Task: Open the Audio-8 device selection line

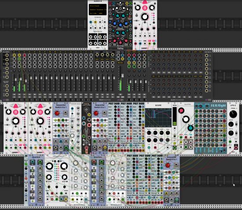Action: 98,10
